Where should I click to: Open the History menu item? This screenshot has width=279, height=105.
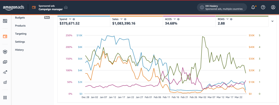pos(19,50)
